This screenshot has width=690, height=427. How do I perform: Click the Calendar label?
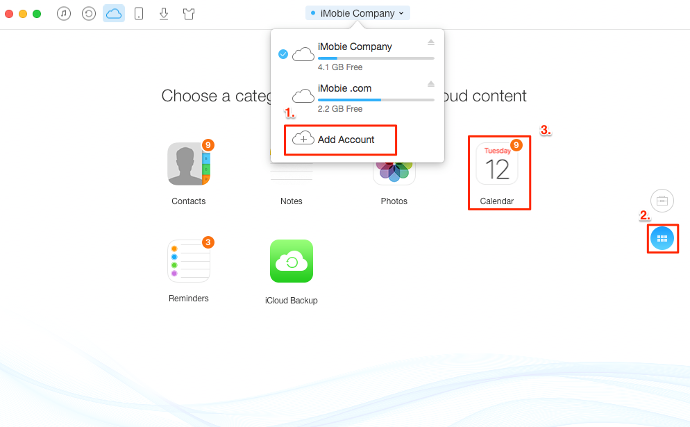[497, 201]
